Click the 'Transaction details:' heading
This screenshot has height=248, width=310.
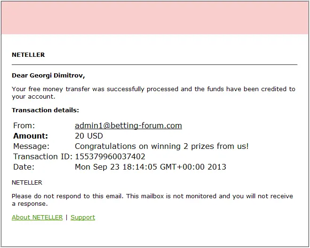[45, 110]
